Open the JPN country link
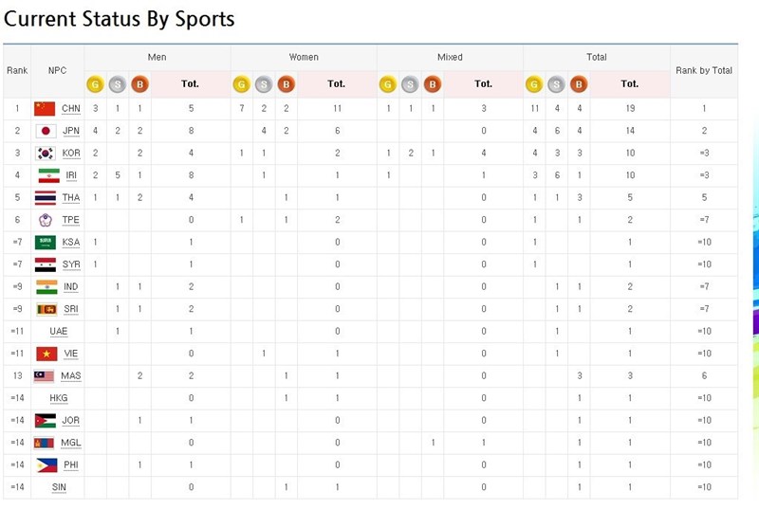759x528 pixels. click(71, 131)
